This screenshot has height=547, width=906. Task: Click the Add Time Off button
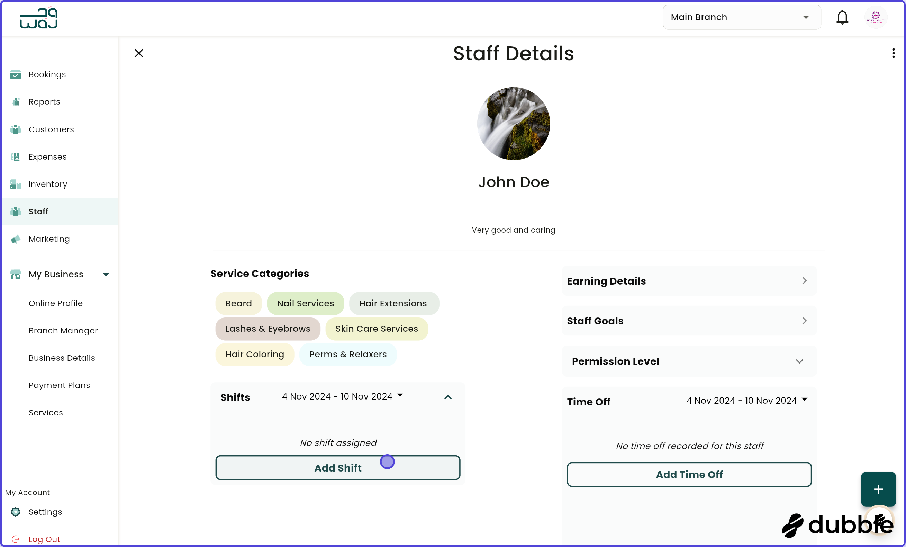click(x=689, y=474)
